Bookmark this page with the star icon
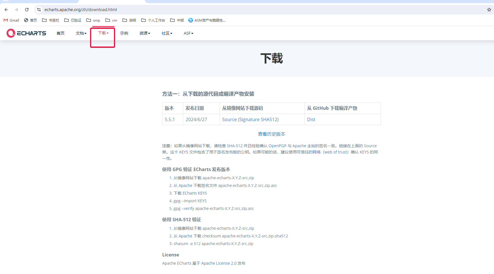Screen dimensions: 494x274 (x=489, y=10)
